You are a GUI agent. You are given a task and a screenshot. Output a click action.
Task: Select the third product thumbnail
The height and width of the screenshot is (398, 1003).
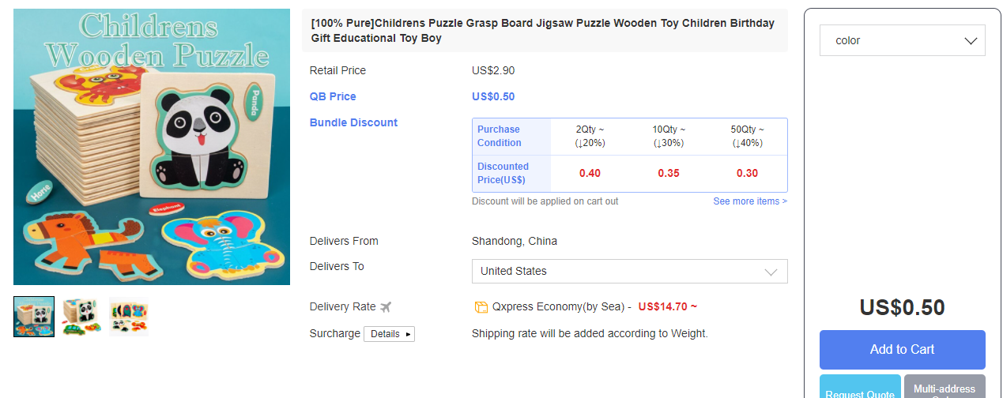129,317
